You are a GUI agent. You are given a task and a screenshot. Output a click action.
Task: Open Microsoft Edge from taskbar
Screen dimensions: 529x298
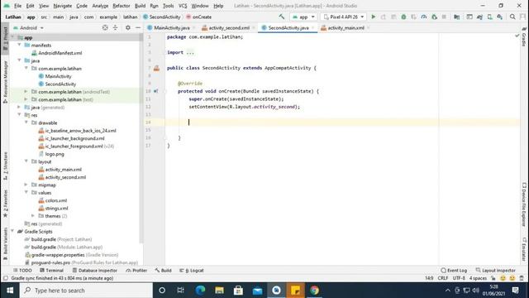200,291
